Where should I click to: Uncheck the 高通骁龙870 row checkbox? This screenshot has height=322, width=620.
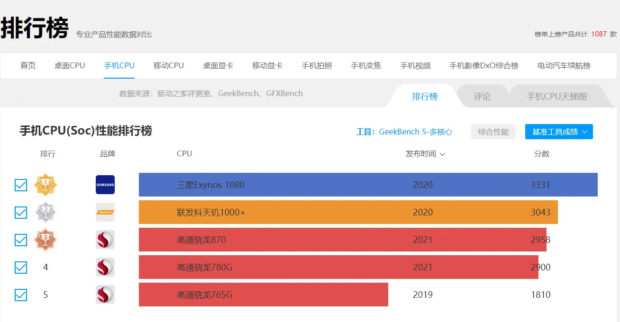[21, 240]
